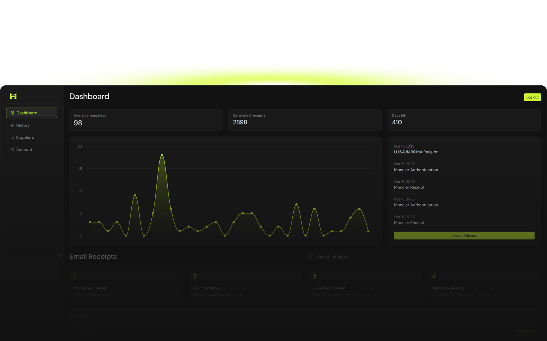Click the highest peak point on the chart
Viewport: 547px width, 341px height.
point(162,155)
